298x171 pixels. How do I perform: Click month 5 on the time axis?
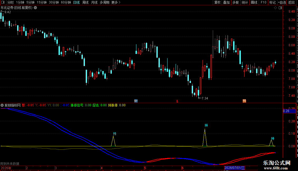coord(145,168)
